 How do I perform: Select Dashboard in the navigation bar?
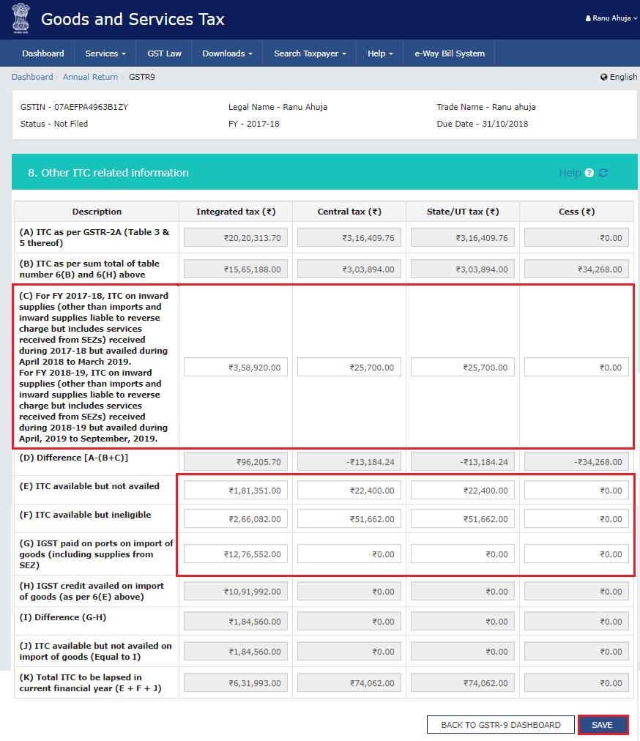tap(43, 53)
